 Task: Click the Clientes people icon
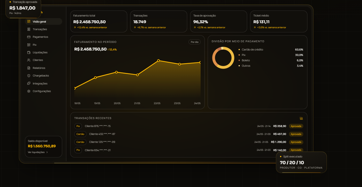29,60
